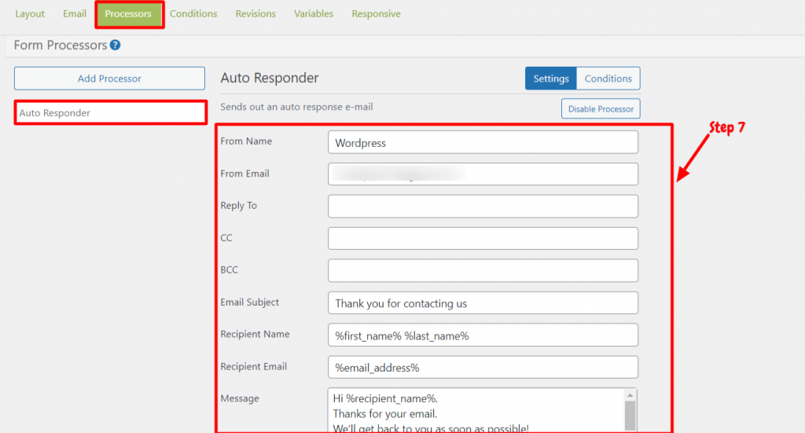
Task: Click the CC input field
Action: [x=483, y=239]
